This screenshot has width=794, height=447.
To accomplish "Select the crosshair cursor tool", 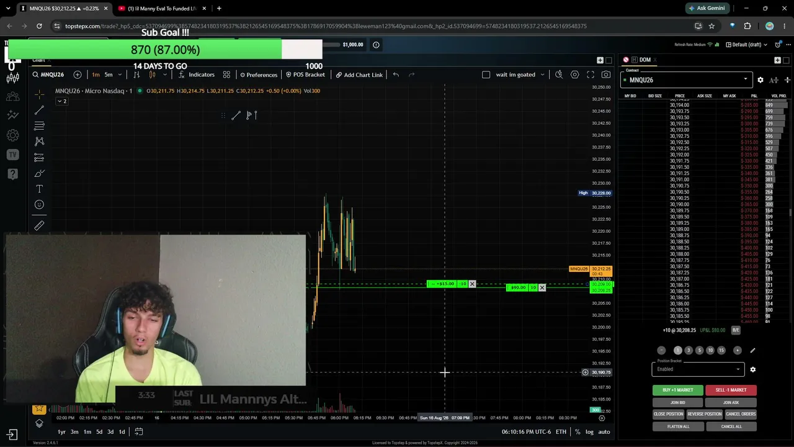I will click(39, 94).
